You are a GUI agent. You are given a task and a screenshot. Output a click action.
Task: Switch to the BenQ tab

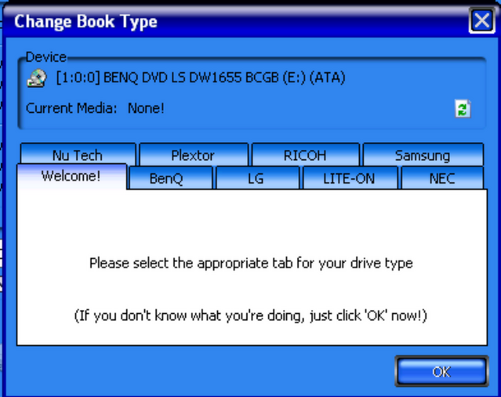(170, 178)
